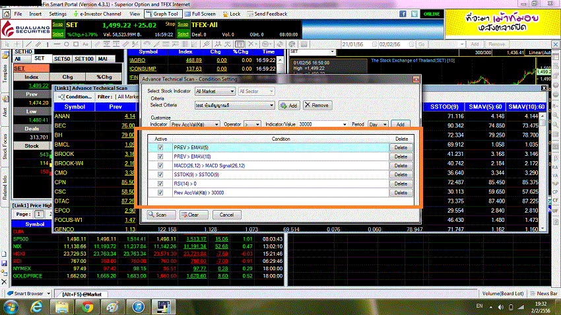Click the Scan button
This screenshot has width=561, height=315.
pos(161,215)
